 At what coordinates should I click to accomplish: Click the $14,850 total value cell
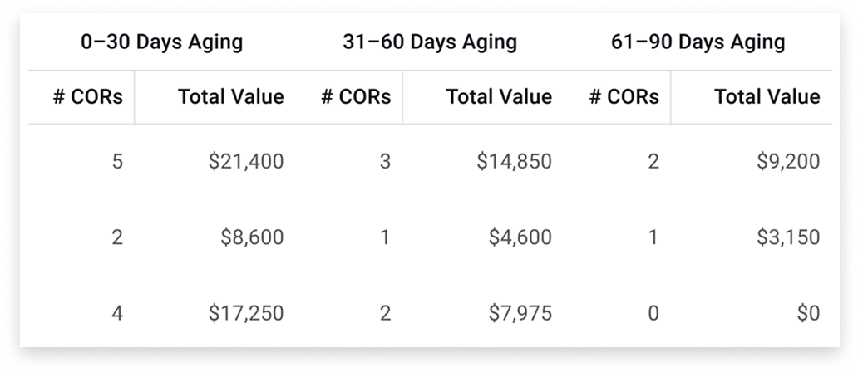click(x=514, y=161)
